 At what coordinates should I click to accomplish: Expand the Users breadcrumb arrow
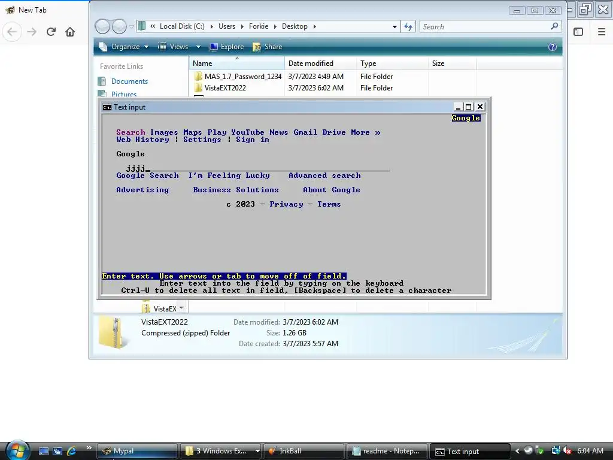pyautogui.click(x=242, y=26)
